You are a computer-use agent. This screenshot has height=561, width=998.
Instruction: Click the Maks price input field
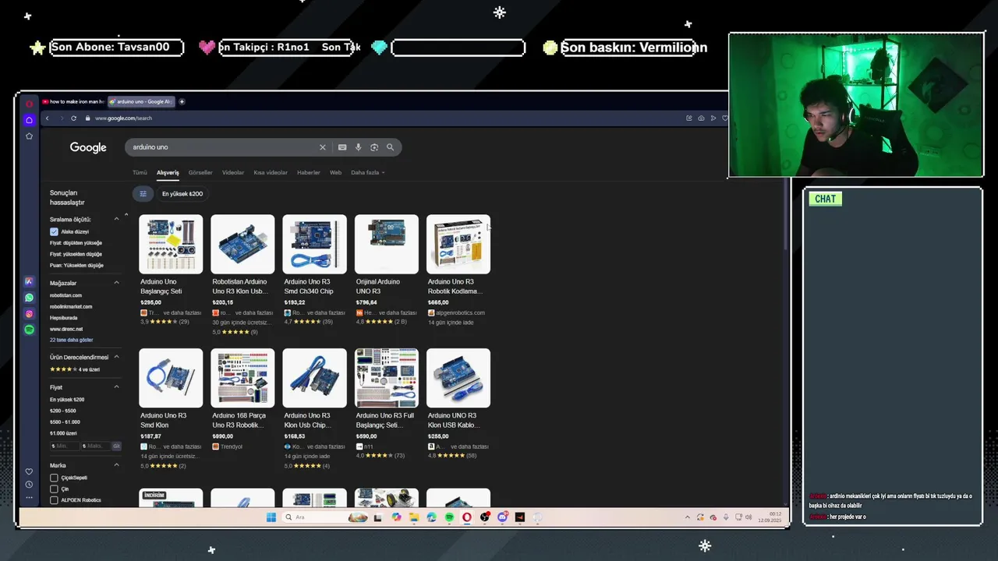[95, 446]
